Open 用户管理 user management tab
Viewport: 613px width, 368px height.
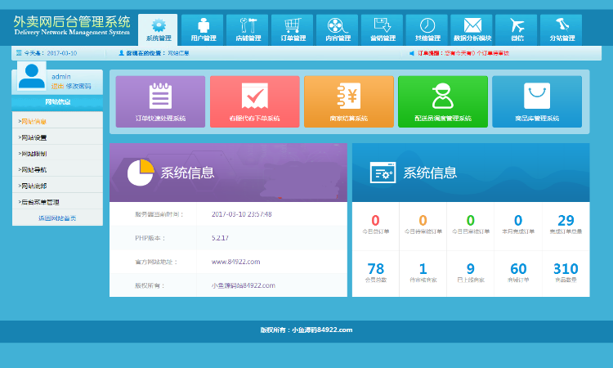coord(203,30)
